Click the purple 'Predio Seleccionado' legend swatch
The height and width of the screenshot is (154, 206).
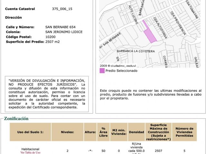coord(102,71)
